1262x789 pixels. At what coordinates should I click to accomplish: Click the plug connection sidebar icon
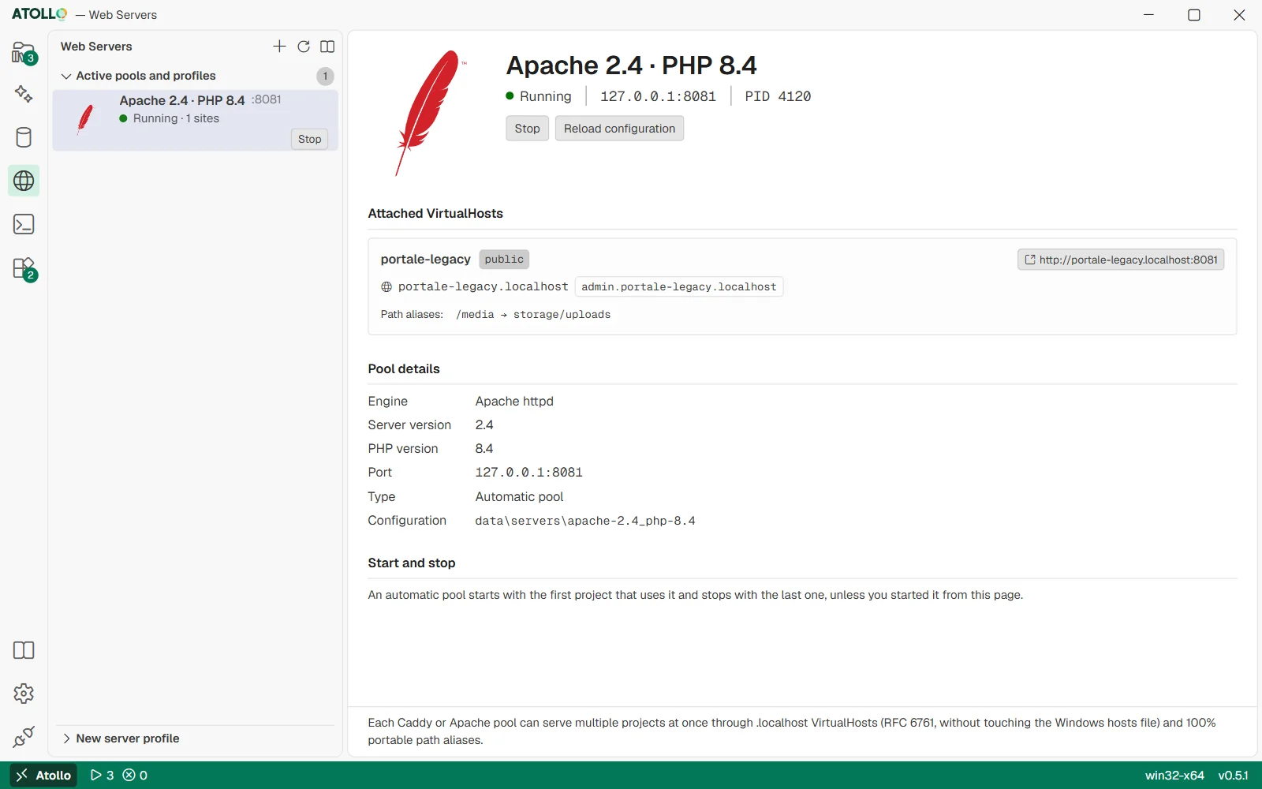[24, 737]
